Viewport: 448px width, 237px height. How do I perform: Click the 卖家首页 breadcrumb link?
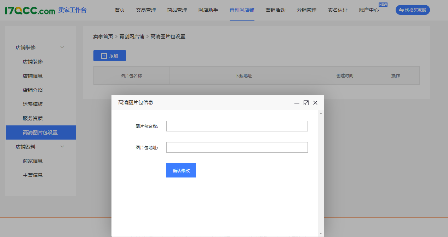click(103, 36)
